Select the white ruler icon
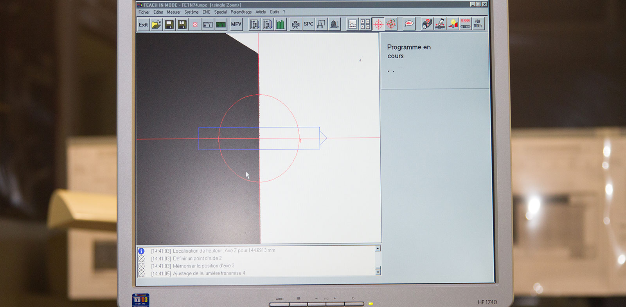Screen dimensions: 626x307 point(208,25)
